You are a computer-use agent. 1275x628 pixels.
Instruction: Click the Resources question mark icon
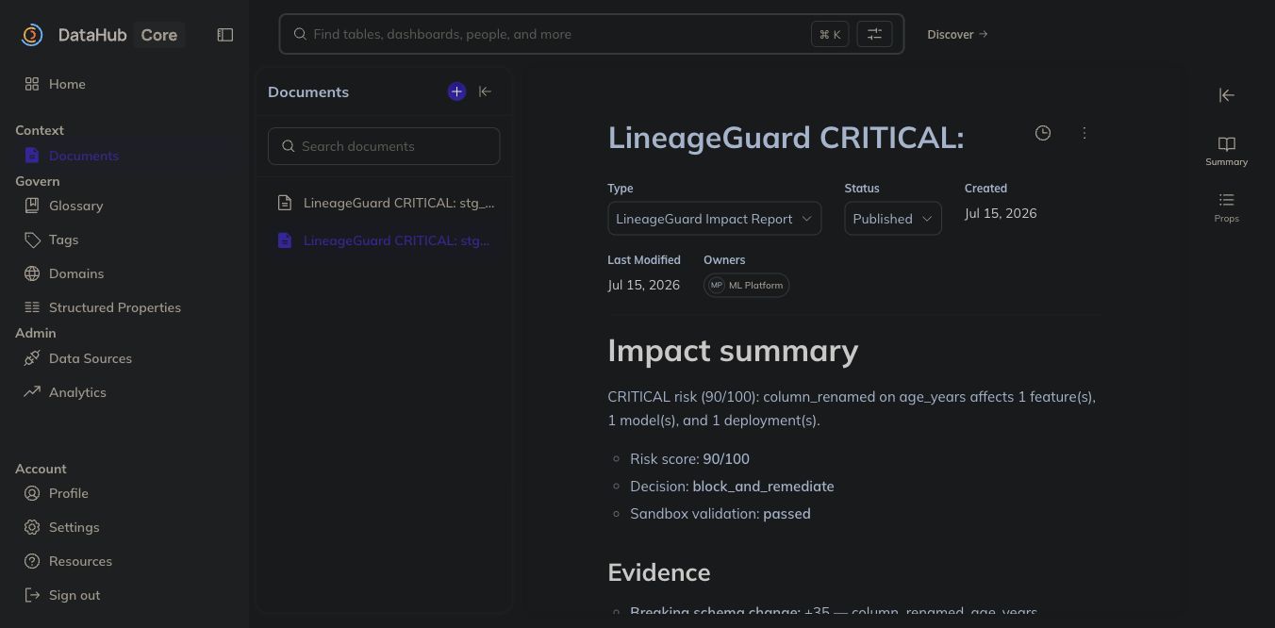click(32, 561)
